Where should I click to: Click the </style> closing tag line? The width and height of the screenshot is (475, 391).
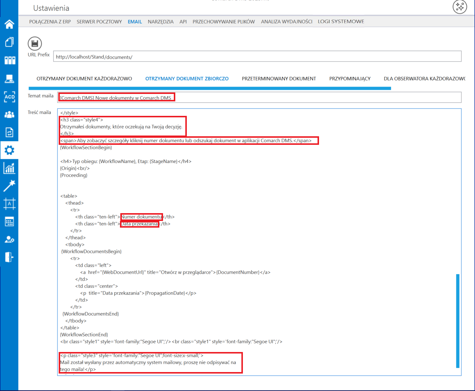pyautogui.click(x=69, y=113)
